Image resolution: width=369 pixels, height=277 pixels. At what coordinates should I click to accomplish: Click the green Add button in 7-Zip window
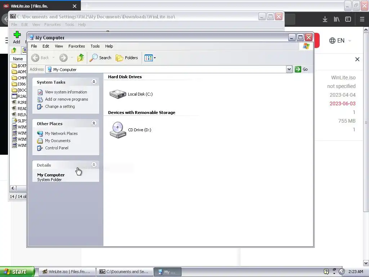tap(17, 37)
